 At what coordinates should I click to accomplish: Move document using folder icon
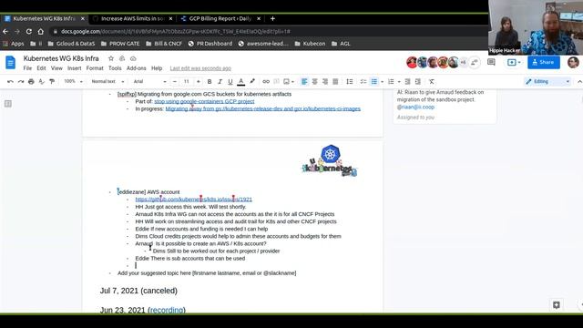[122, 58]
